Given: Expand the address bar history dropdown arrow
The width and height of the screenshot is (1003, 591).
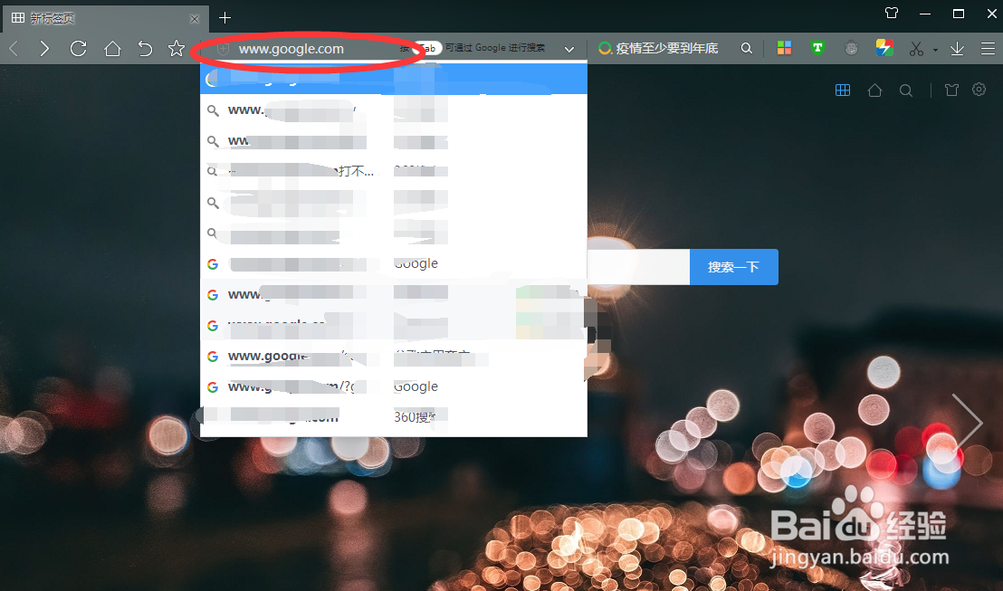Looking at the screenshot, I should coord(569,49).
